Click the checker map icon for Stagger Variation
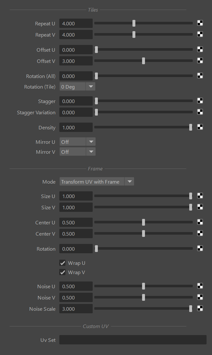This screenshot has height=355, width=212. [200, 112]
